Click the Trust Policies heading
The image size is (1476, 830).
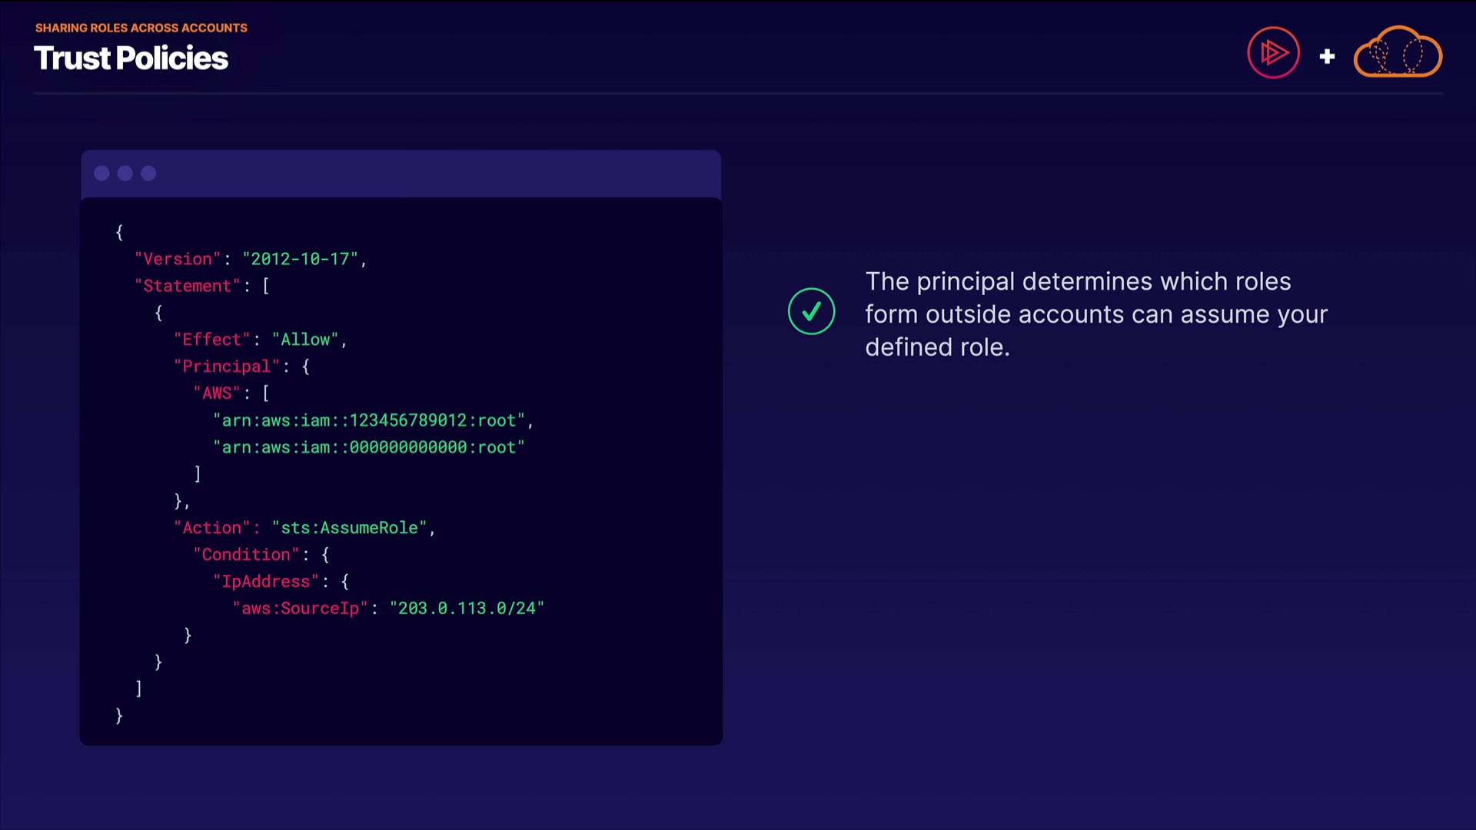[131, 58]
